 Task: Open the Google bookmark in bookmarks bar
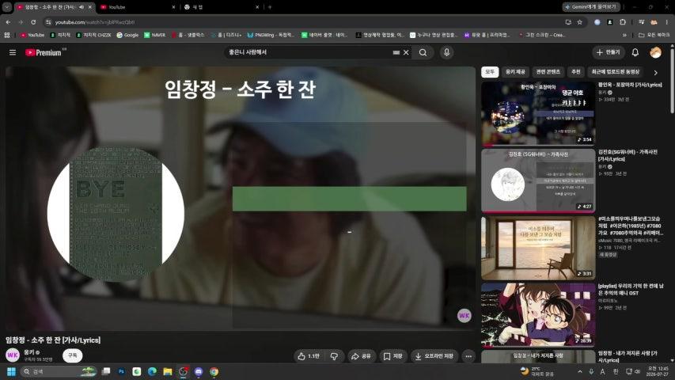pos(127,35)
